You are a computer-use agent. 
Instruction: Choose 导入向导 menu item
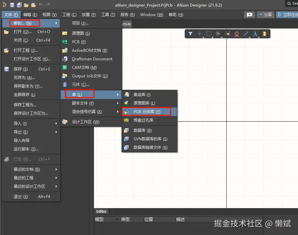tap(31, 141)
